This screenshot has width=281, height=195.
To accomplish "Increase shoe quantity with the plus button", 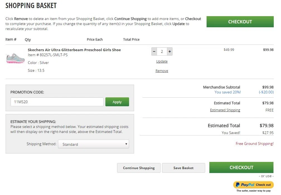I will 170,51.
